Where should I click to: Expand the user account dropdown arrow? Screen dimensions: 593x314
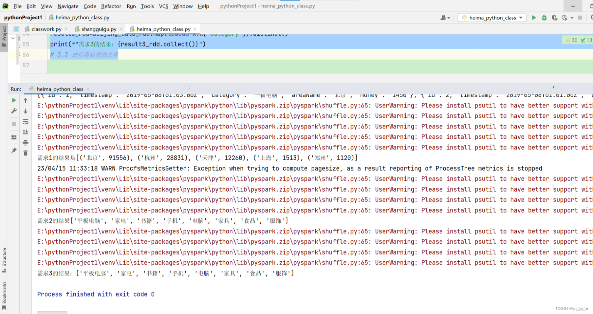pos(449,18)
